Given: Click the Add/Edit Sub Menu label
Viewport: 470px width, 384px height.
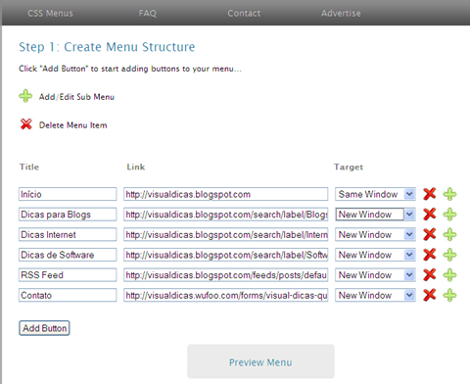Looking at the screenshot, I should pos(76,97).
